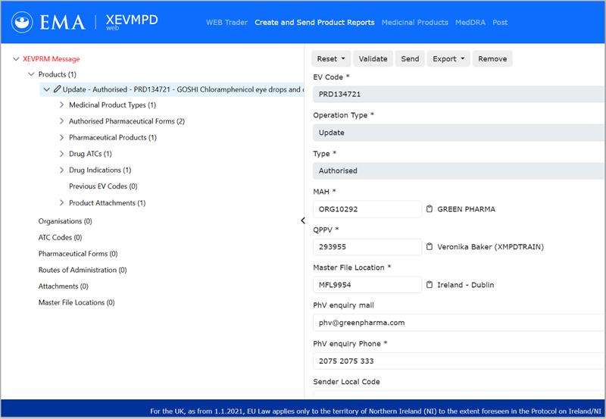Click the EV Code field PRD134721
Viewport: 606px width, 419px height.
coord(459,94)
